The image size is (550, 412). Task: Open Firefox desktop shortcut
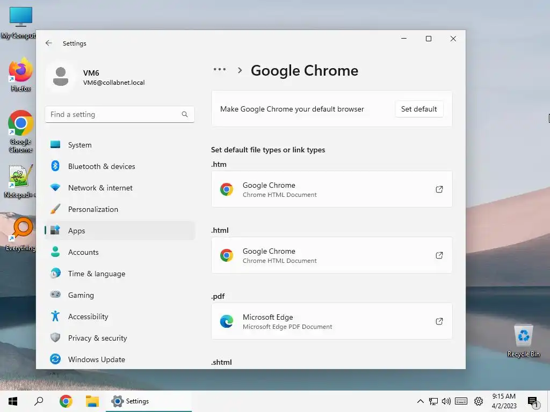pos(20,74)
